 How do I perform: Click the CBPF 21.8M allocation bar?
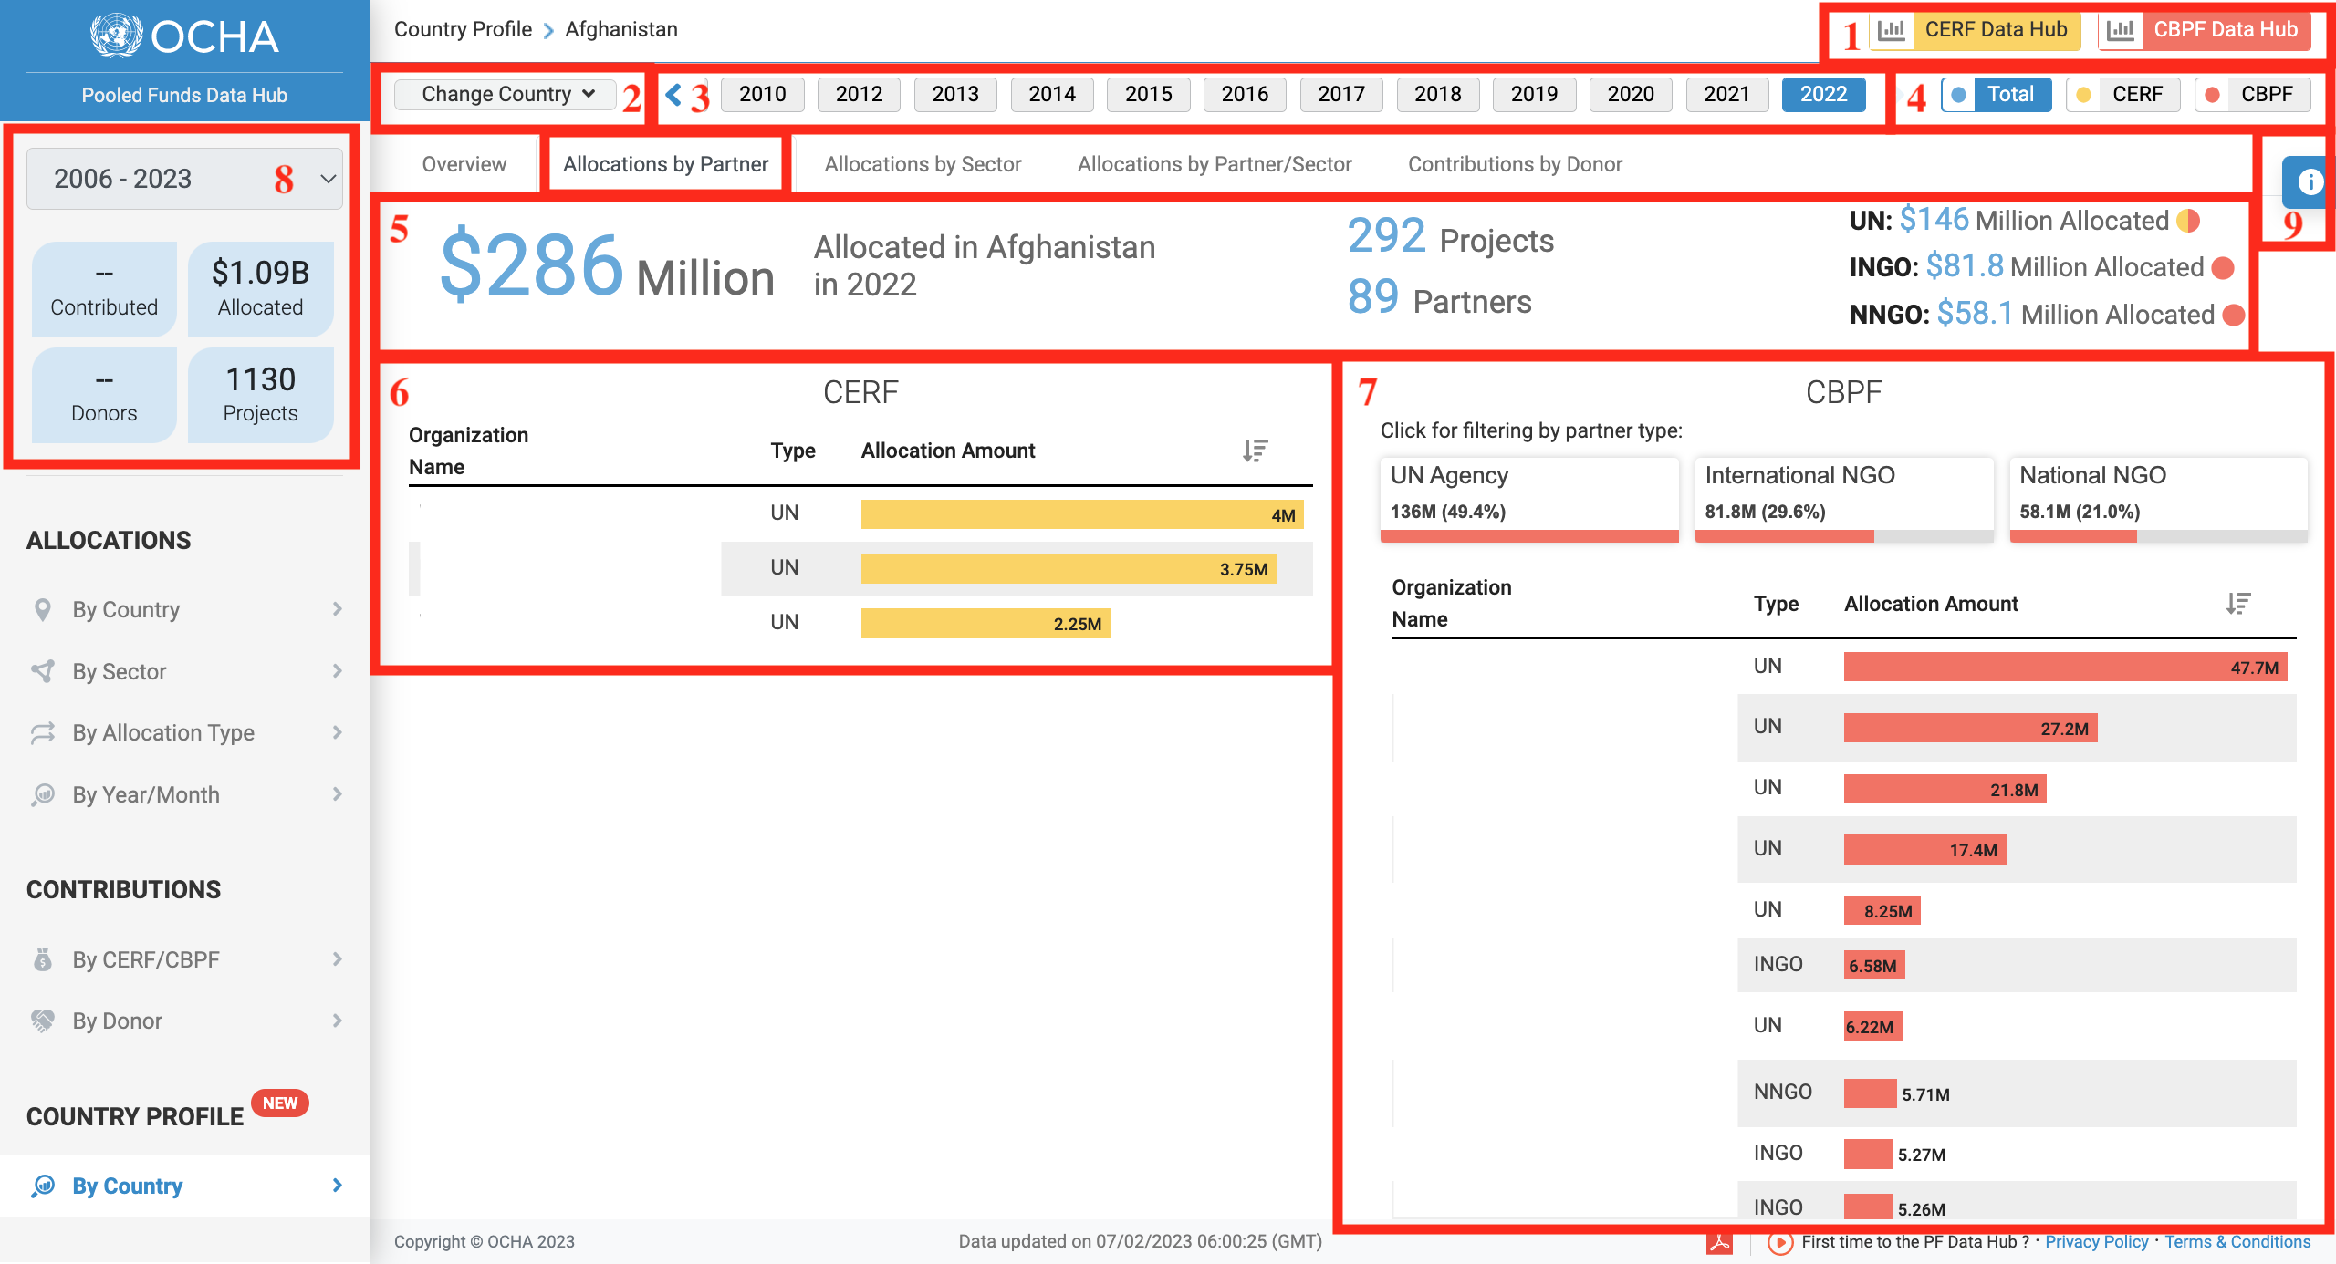pos(1945,789)
